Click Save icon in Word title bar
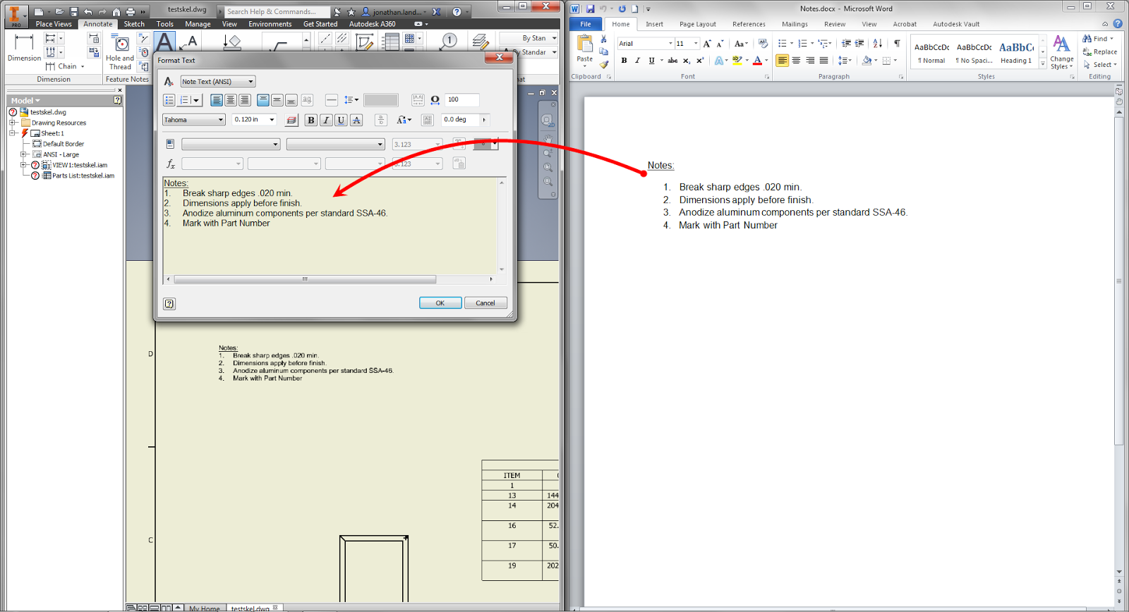 pos(590,9)
